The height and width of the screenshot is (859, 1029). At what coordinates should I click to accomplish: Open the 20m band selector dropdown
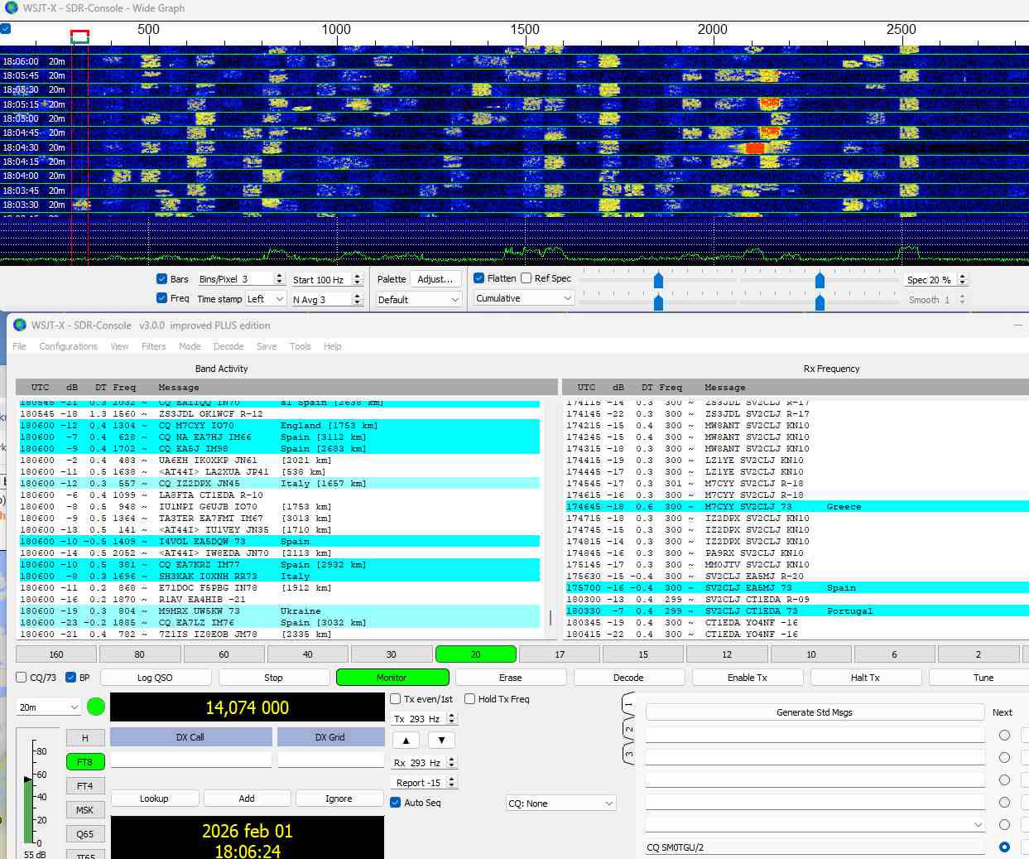(49, 707)
